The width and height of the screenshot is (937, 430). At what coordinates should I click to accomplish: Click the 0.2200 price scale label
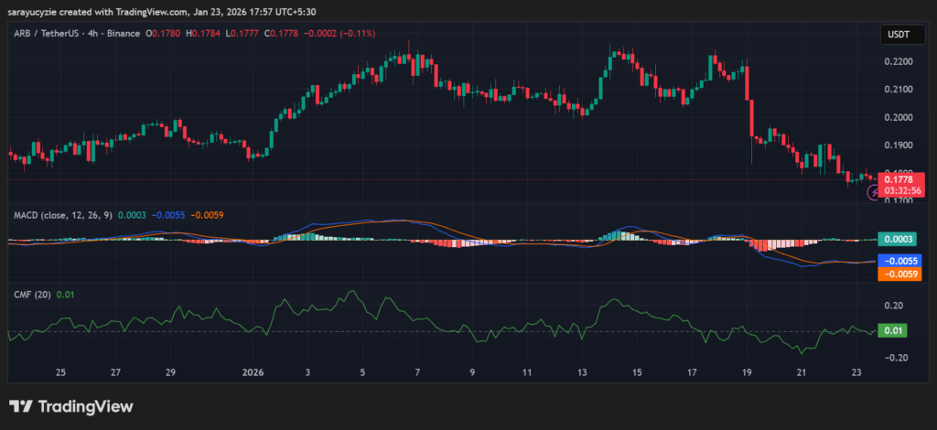tap(896, 61)
